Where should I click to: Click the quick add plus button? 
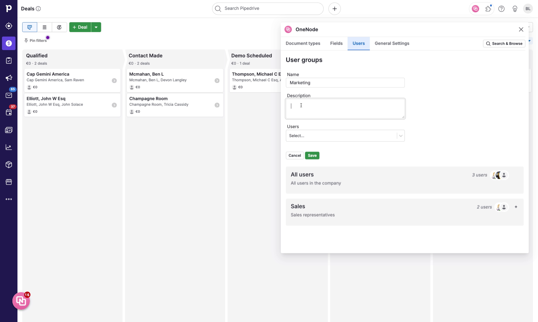pyautogui.click(x=334, y=9)
